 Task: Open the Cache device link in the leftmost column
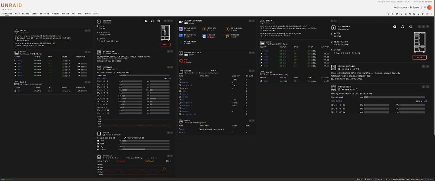coord(20,90)
